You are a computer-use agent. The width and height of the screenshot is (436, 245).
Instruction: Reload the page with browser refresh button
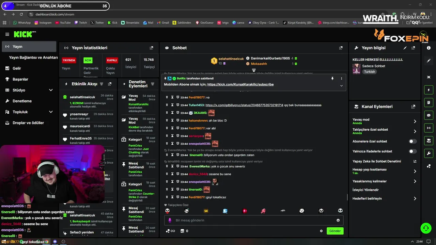click(21, 14)
